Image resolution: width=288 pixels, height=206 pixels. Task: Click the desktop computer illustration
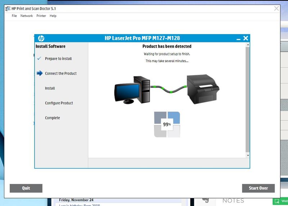pyautogui.click(x=132, y=90)
